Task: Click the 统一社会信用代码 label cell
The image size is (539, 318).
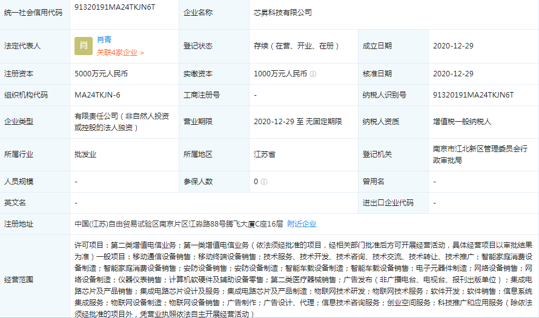Action: pos(33,13)
